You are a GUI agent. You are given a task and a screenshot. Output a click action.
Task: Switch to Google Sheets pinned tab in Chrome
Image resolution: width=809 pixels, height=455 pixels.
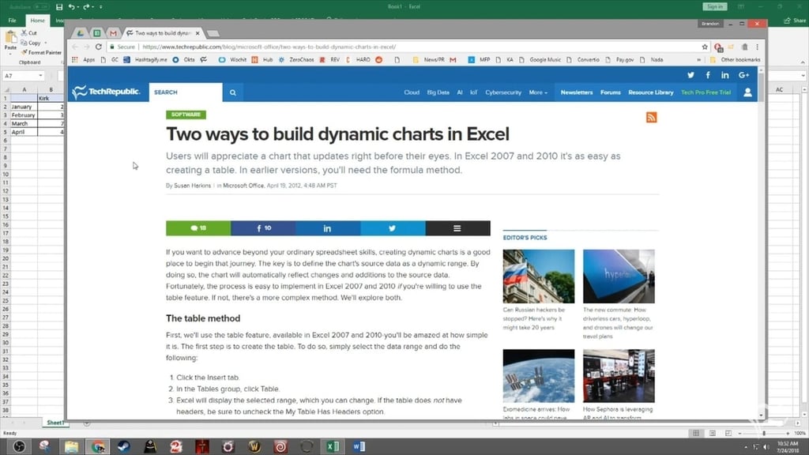[x=97, y=33]
